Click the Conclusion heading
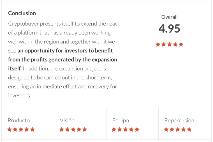This screenshot has height=142, width=213. point(22,13)
